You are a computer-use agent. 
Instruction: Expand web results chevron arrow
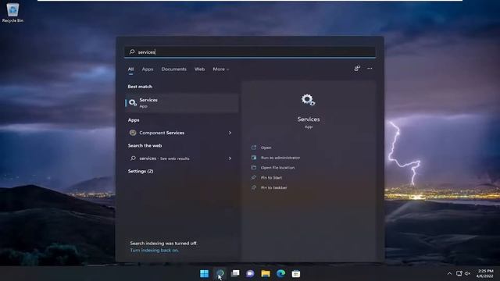pos(230,158)
